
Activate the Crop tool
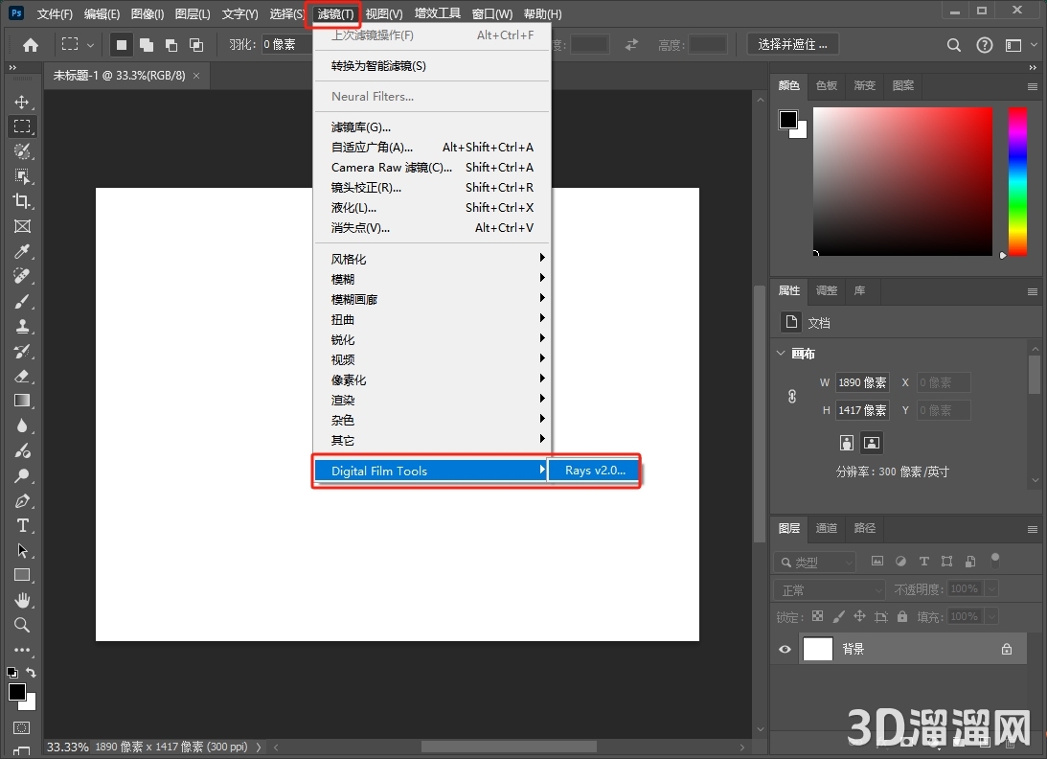coord(22,201)
